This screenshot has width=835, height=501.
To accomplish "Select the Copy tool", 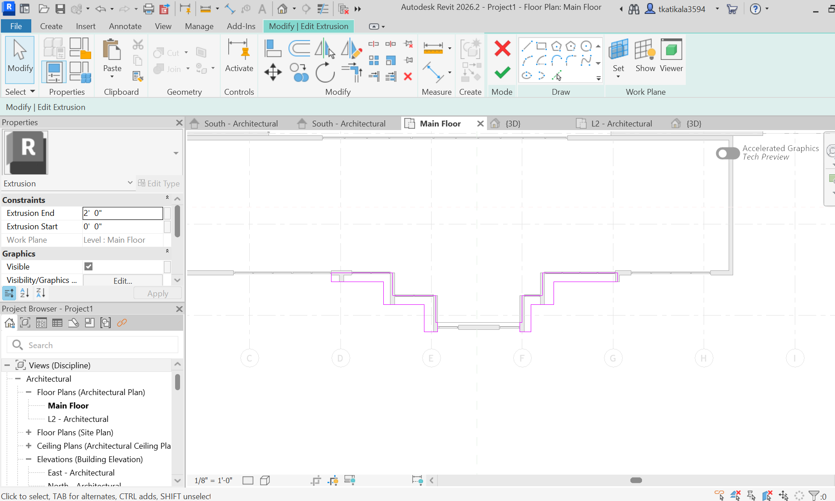I will [x=299, y=72].
